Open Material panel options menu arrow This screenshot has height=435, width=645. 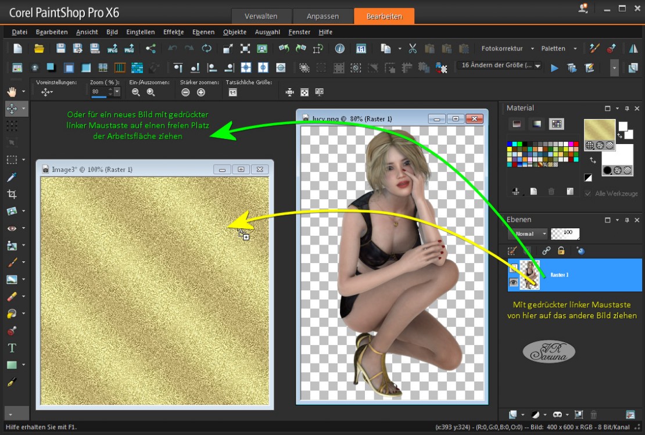(617, 109)
